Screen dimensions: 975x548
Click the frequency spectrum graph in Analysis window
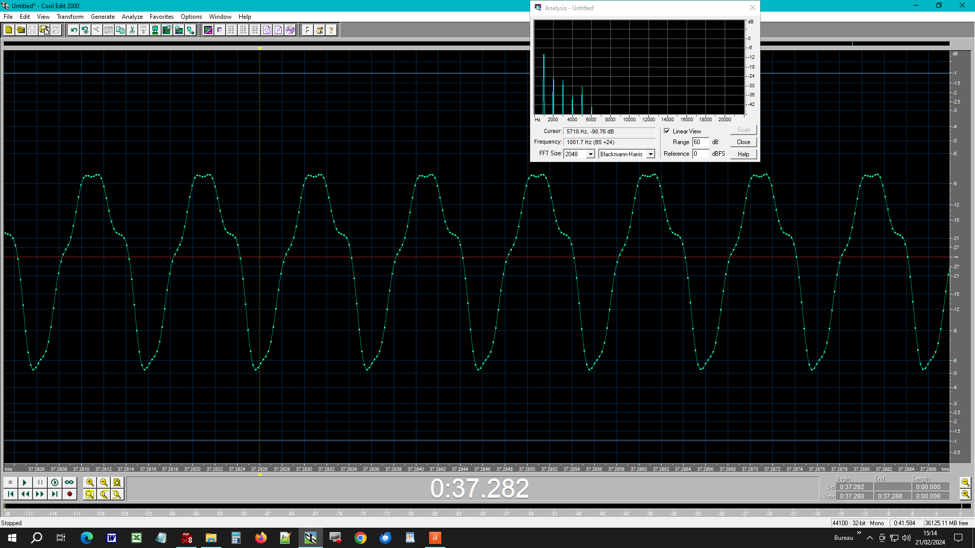click(x=639, y=67)
